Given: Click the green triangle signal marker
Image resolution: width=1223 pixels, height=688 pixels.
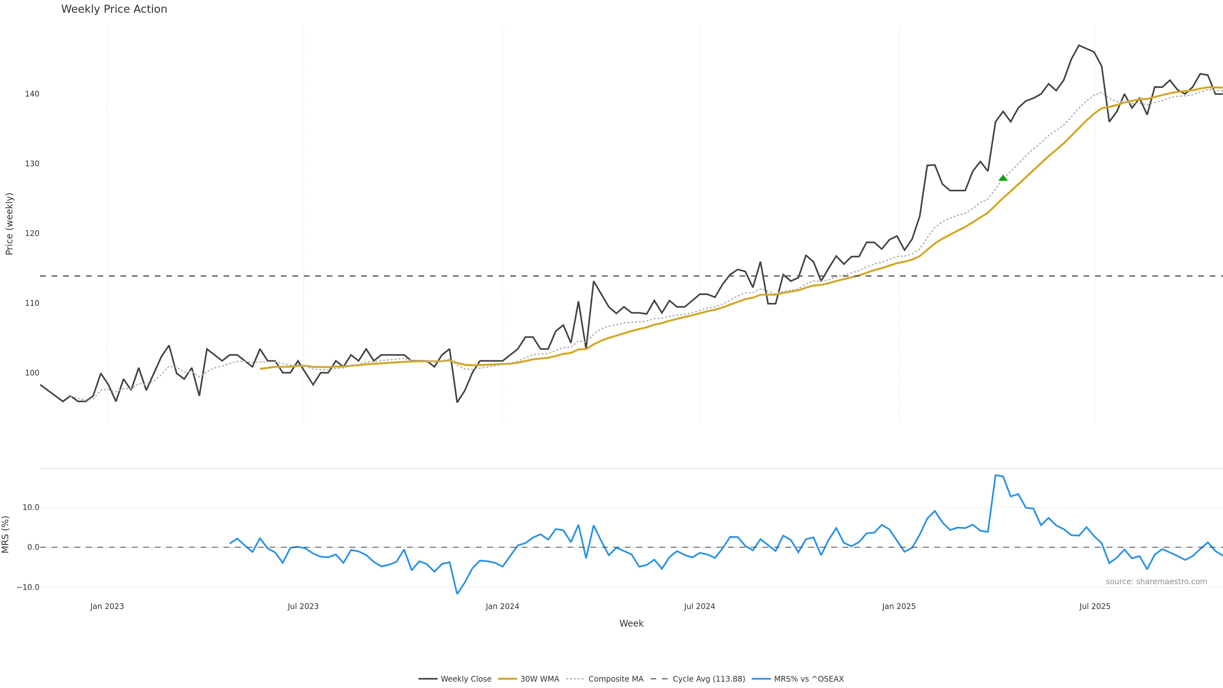Looking at the screenshot, I should (1003, 178).
